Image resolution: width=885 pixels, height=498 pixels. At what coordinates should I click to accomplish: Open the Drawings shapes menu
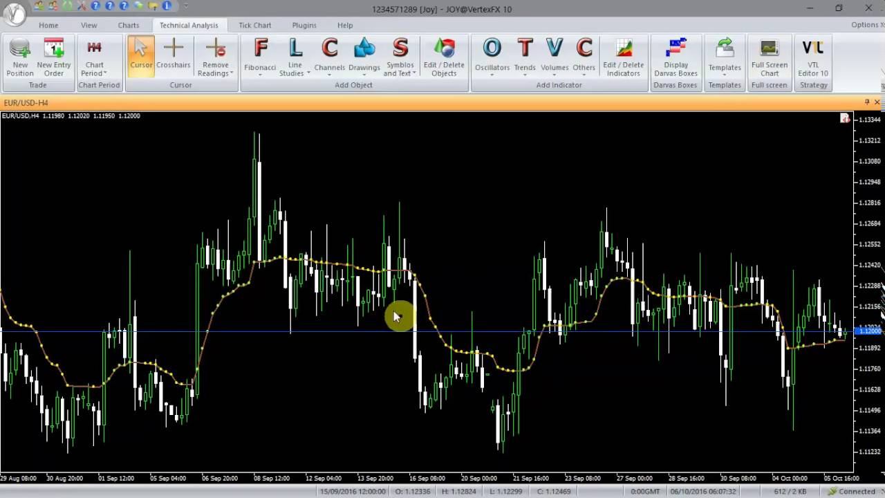tap(364, 57)
